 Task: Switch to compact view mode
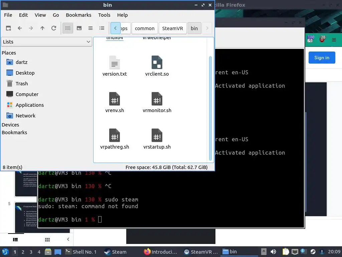point(91,28)
